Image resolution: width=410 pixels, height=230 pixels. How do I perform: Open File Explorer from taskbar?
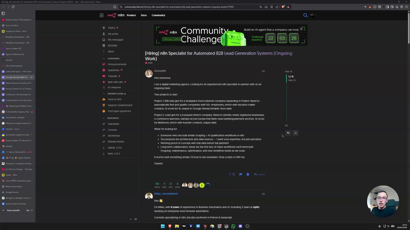click(x=177, y=226)
